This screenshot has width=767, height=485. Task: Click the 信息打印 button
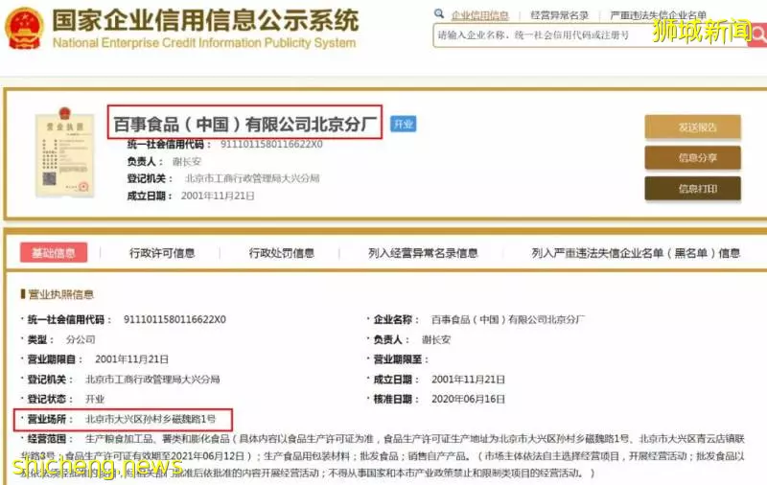(x=692, y=189)
